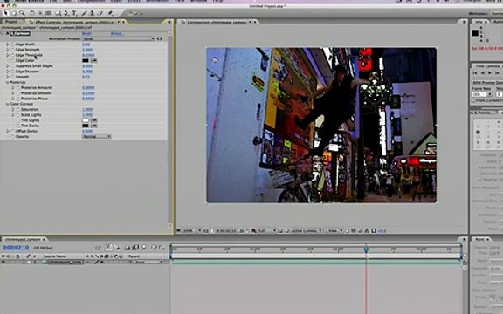Select the Hand tool
Viewport: 503px width, 314px height.
click(x=14, y=13)
